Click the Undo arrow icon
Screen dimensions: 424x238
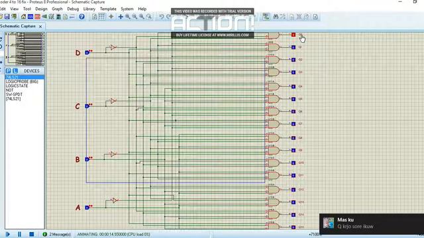tap(161, 17)
